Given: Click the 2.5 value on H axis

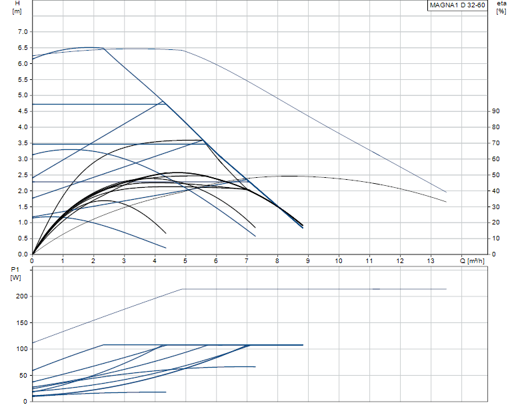Looking at the screenshot, I should coord(23,175).
